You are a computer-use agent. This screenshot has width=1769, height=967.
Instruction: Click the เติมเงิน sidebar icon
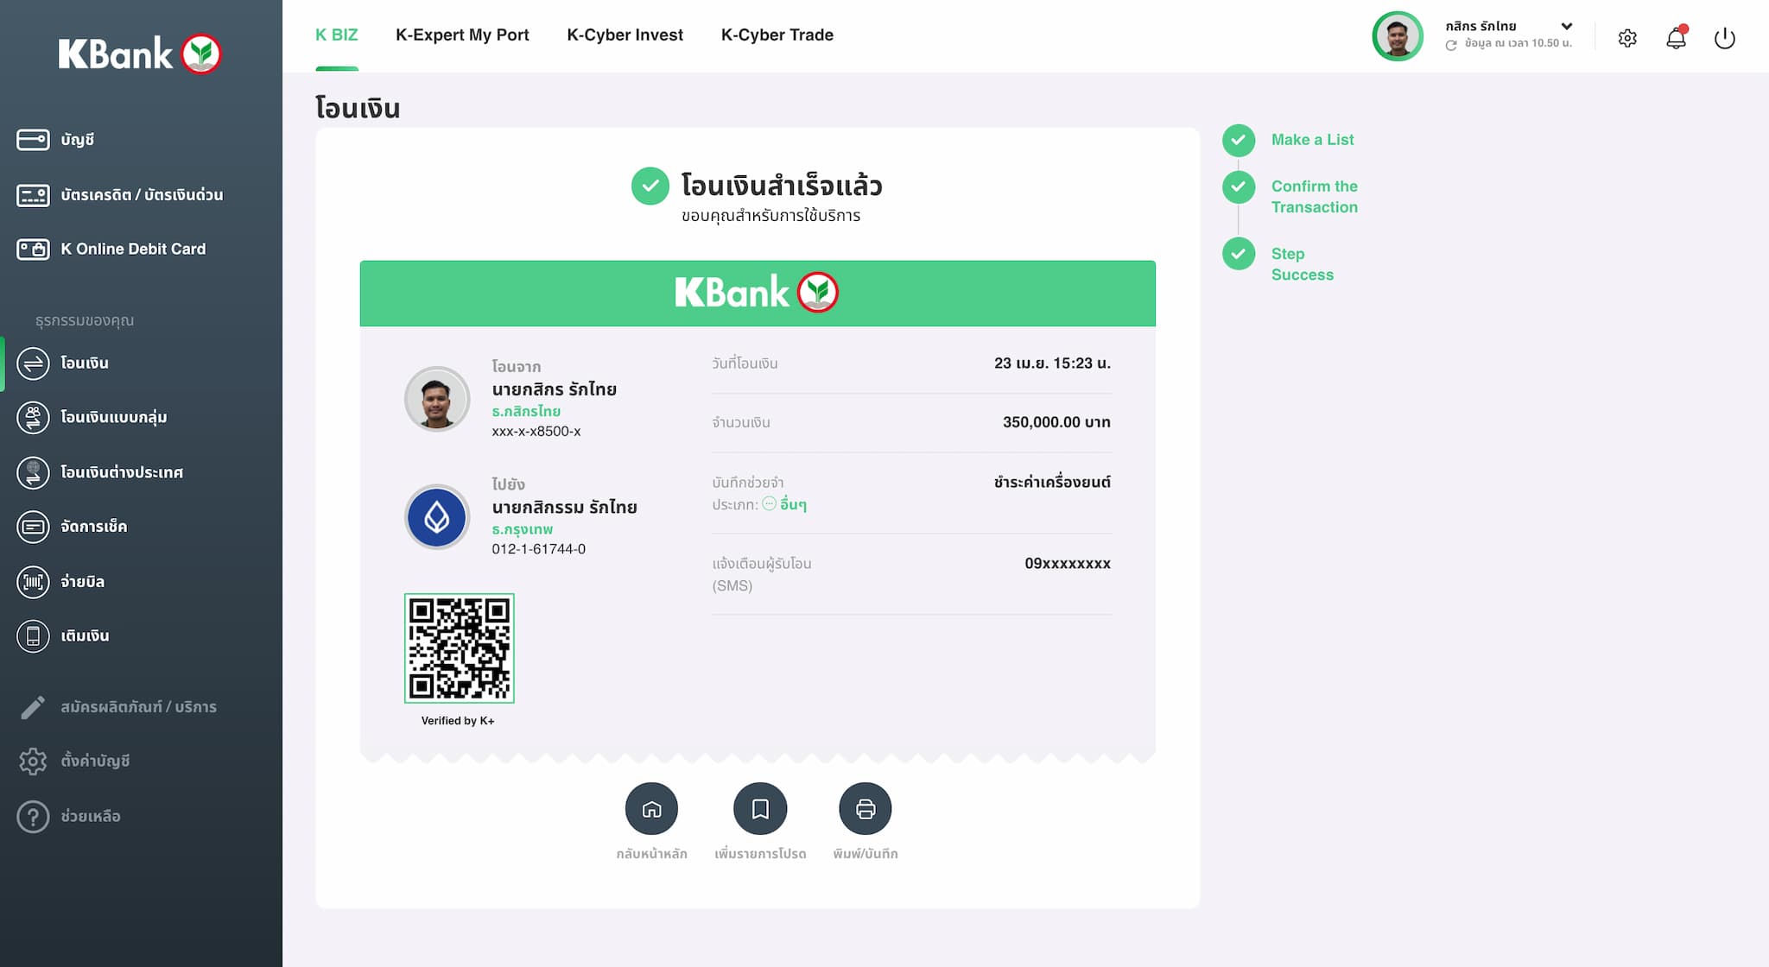coord(31,635)
